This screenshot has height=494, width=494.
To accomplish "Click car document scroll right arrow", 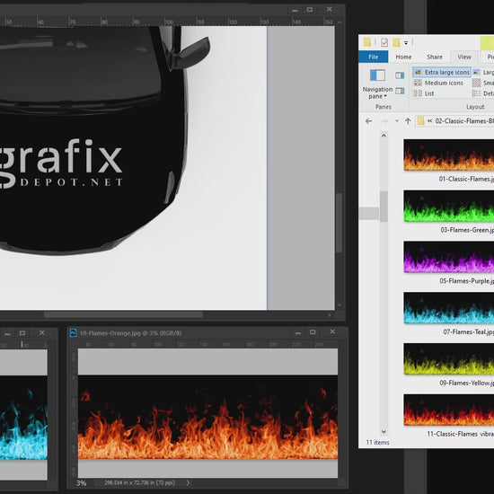I will click(x=330, y=315).
